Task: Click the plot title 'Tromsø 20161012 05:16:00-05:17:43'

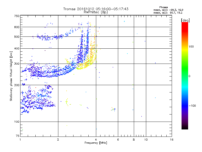Action: click(x=96, y=9)
